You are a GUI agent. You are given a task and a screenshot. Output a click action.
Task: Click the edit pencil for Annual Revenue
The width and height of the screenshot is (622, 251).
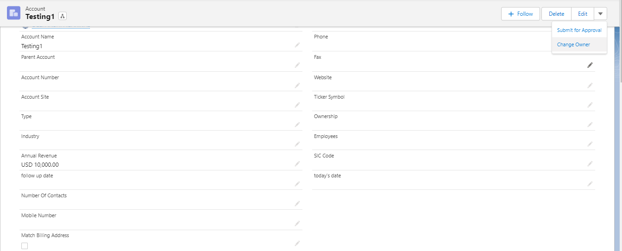[x=297, y=164]
